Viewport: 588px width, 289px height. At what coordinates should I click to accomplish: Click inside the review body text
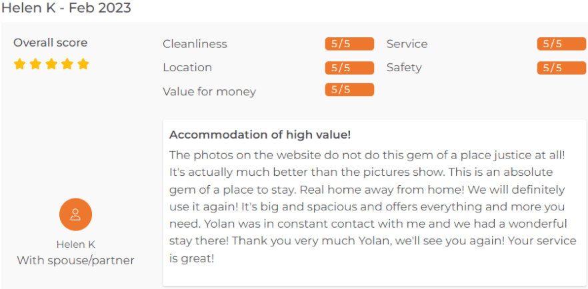point(367,206)
